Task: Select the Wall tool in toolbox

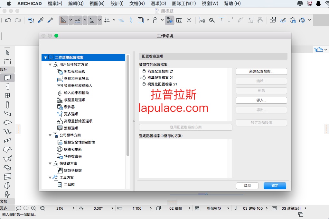Action: (x=7, y=78)
